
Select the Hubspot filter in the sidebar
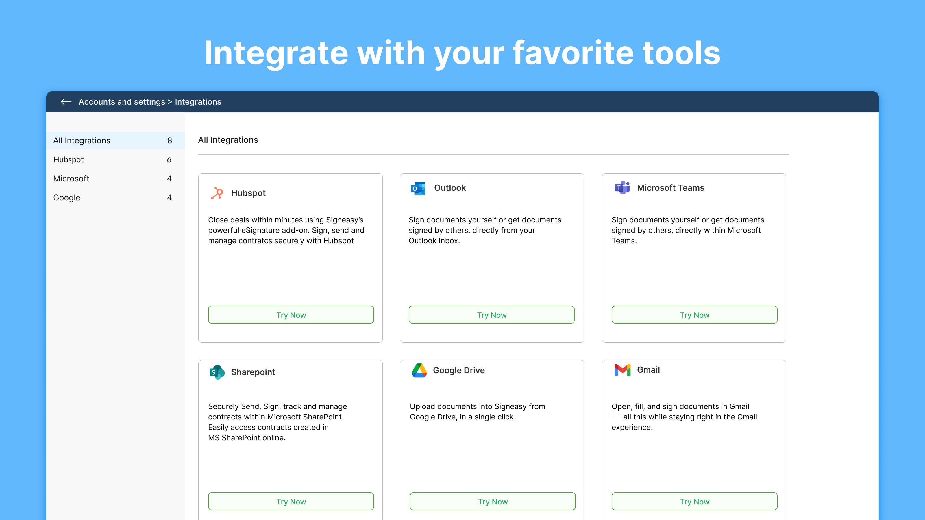pyautogui.click(x=68, y=159)
